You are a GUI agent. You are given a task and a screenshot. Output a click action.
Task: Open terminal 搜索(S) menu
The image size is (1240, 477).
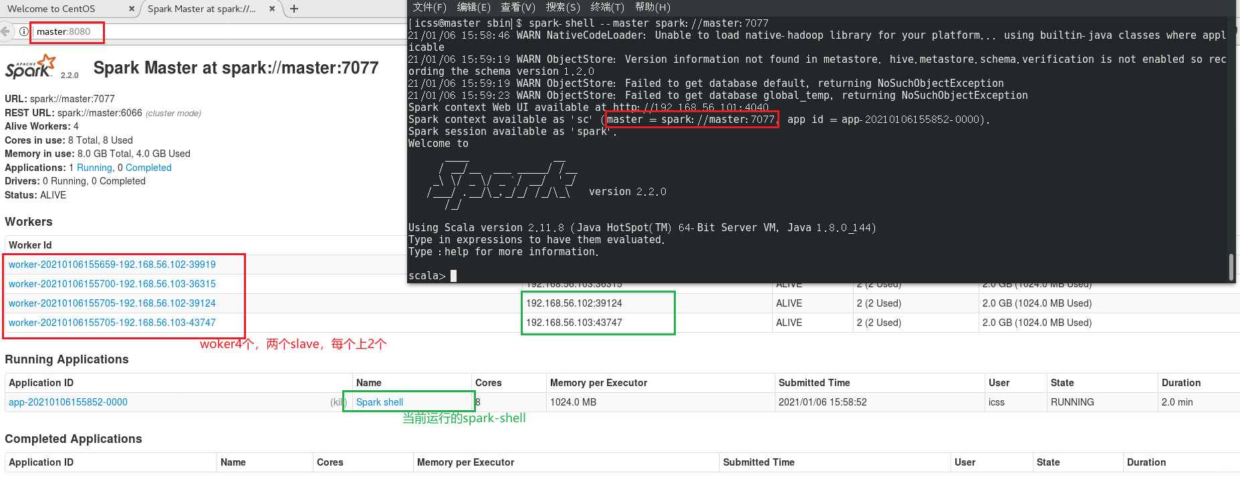pyautogui.click(x=563, y=7)
